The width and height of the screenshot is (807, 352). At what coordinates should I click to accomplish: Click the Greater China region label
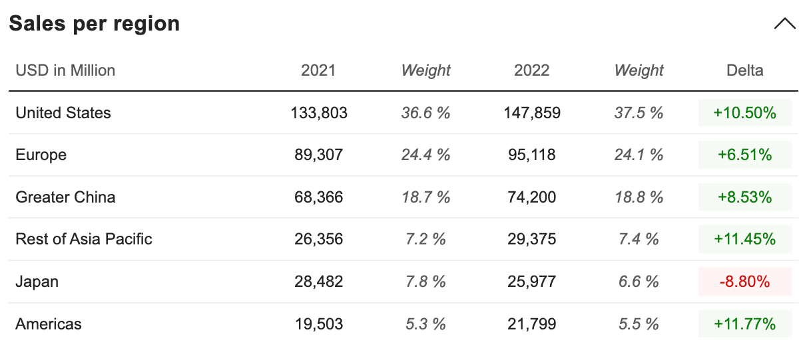pos(65,197)
